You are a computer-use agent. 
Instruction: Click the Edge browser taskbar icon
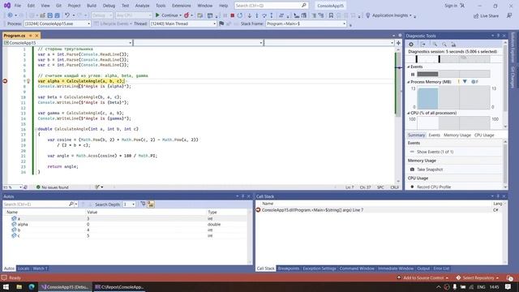coord(32,286)
